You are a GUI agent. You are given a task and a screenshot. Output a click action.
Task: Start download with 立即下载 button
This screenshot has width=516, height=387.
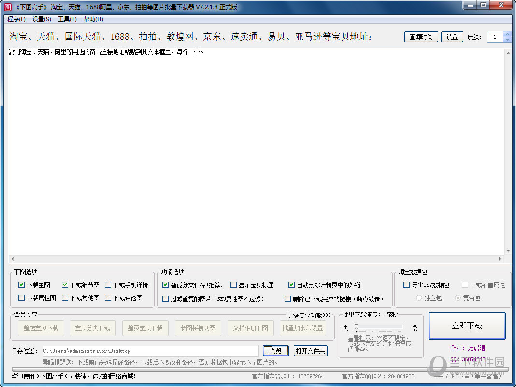coord(467,326)
